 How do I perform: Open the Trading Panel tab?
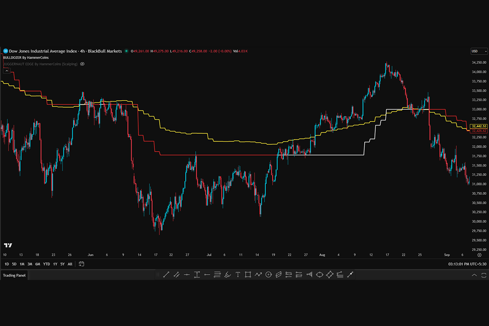click(14, 275)
